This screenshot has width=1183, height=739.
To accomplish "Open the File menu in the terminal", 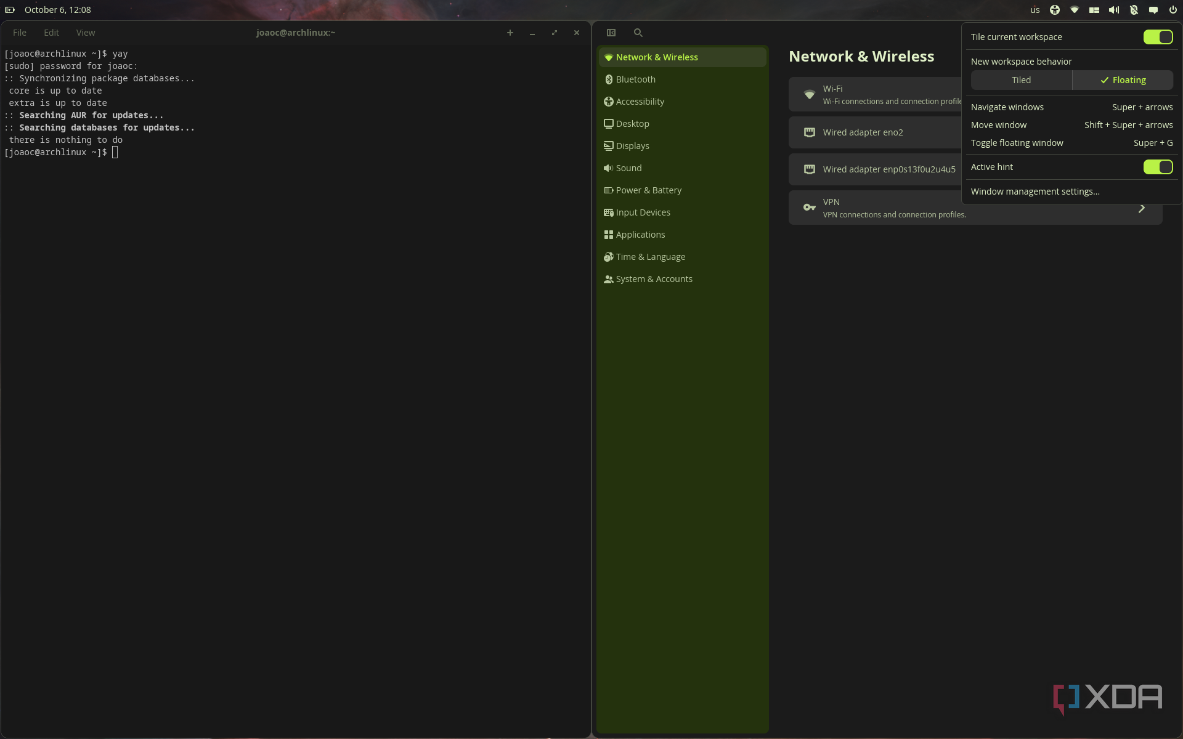I will pos(20,33).
